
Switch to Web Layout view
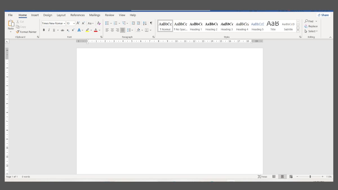291,177
